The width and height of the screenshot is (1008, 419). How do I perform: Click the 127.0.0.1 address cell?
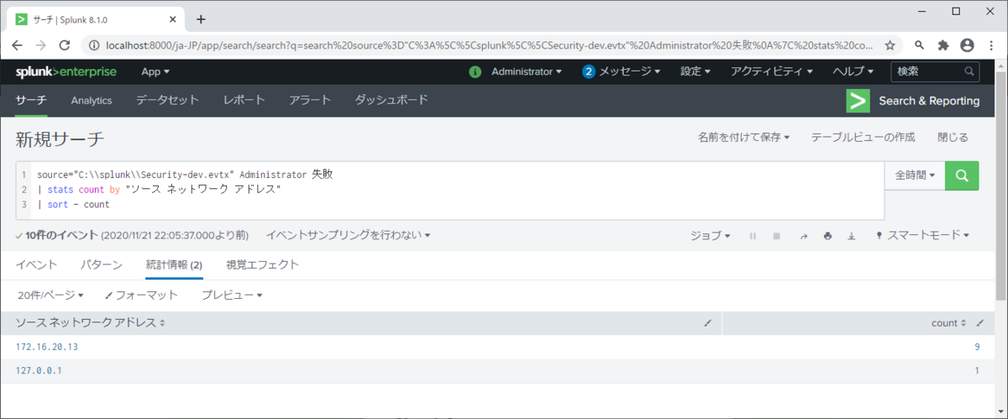[39, 370]
